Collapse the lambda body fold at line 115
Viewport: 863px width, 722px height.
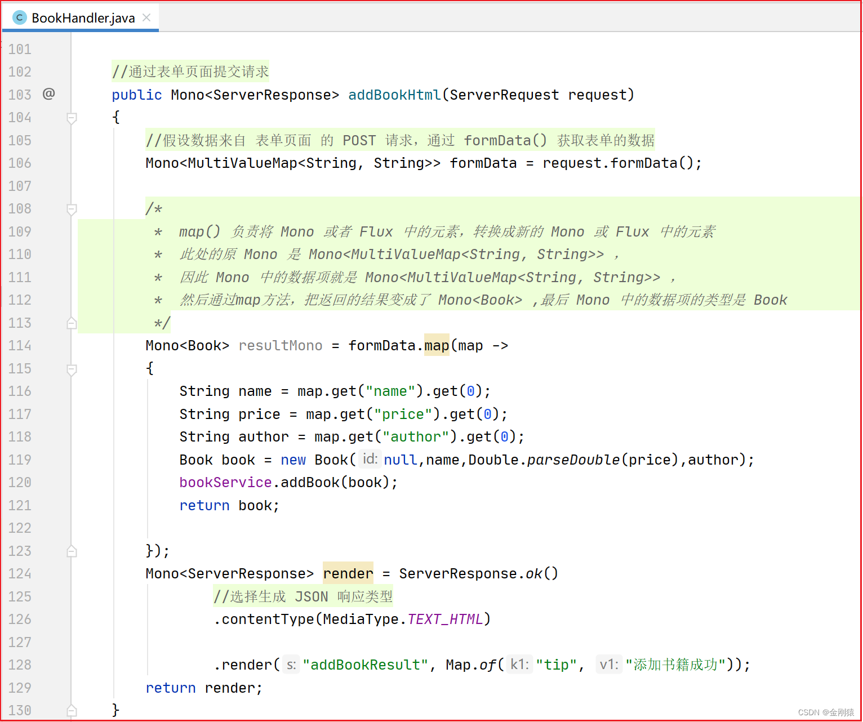pyautogui.click(x=72, y=369)
